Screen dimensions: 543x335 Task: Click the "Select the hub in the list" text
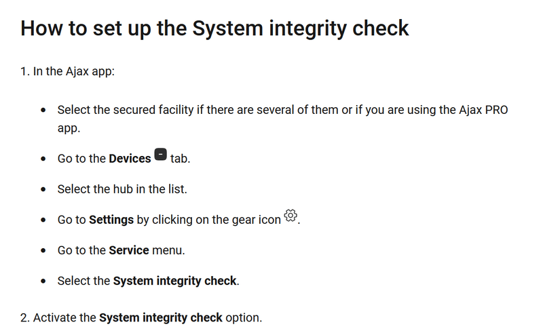(x=122, y=189)
